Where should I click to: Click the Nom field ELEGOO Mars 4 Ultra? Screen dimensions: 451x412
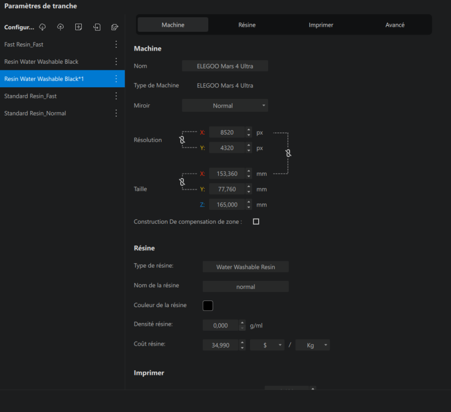coord(225,66)
